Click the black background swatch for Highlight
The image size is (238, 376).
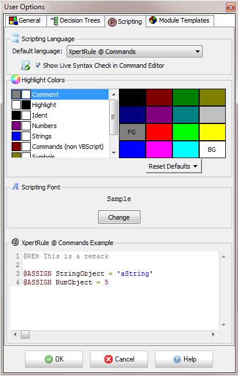(x=26, y=105)
